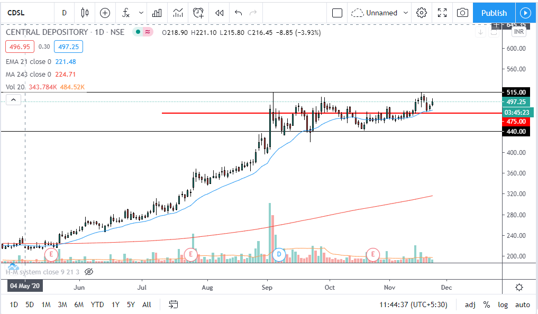Select the 515.00 horizontal line price label
Screen dimensions: 538x314
tap(516, 92)
